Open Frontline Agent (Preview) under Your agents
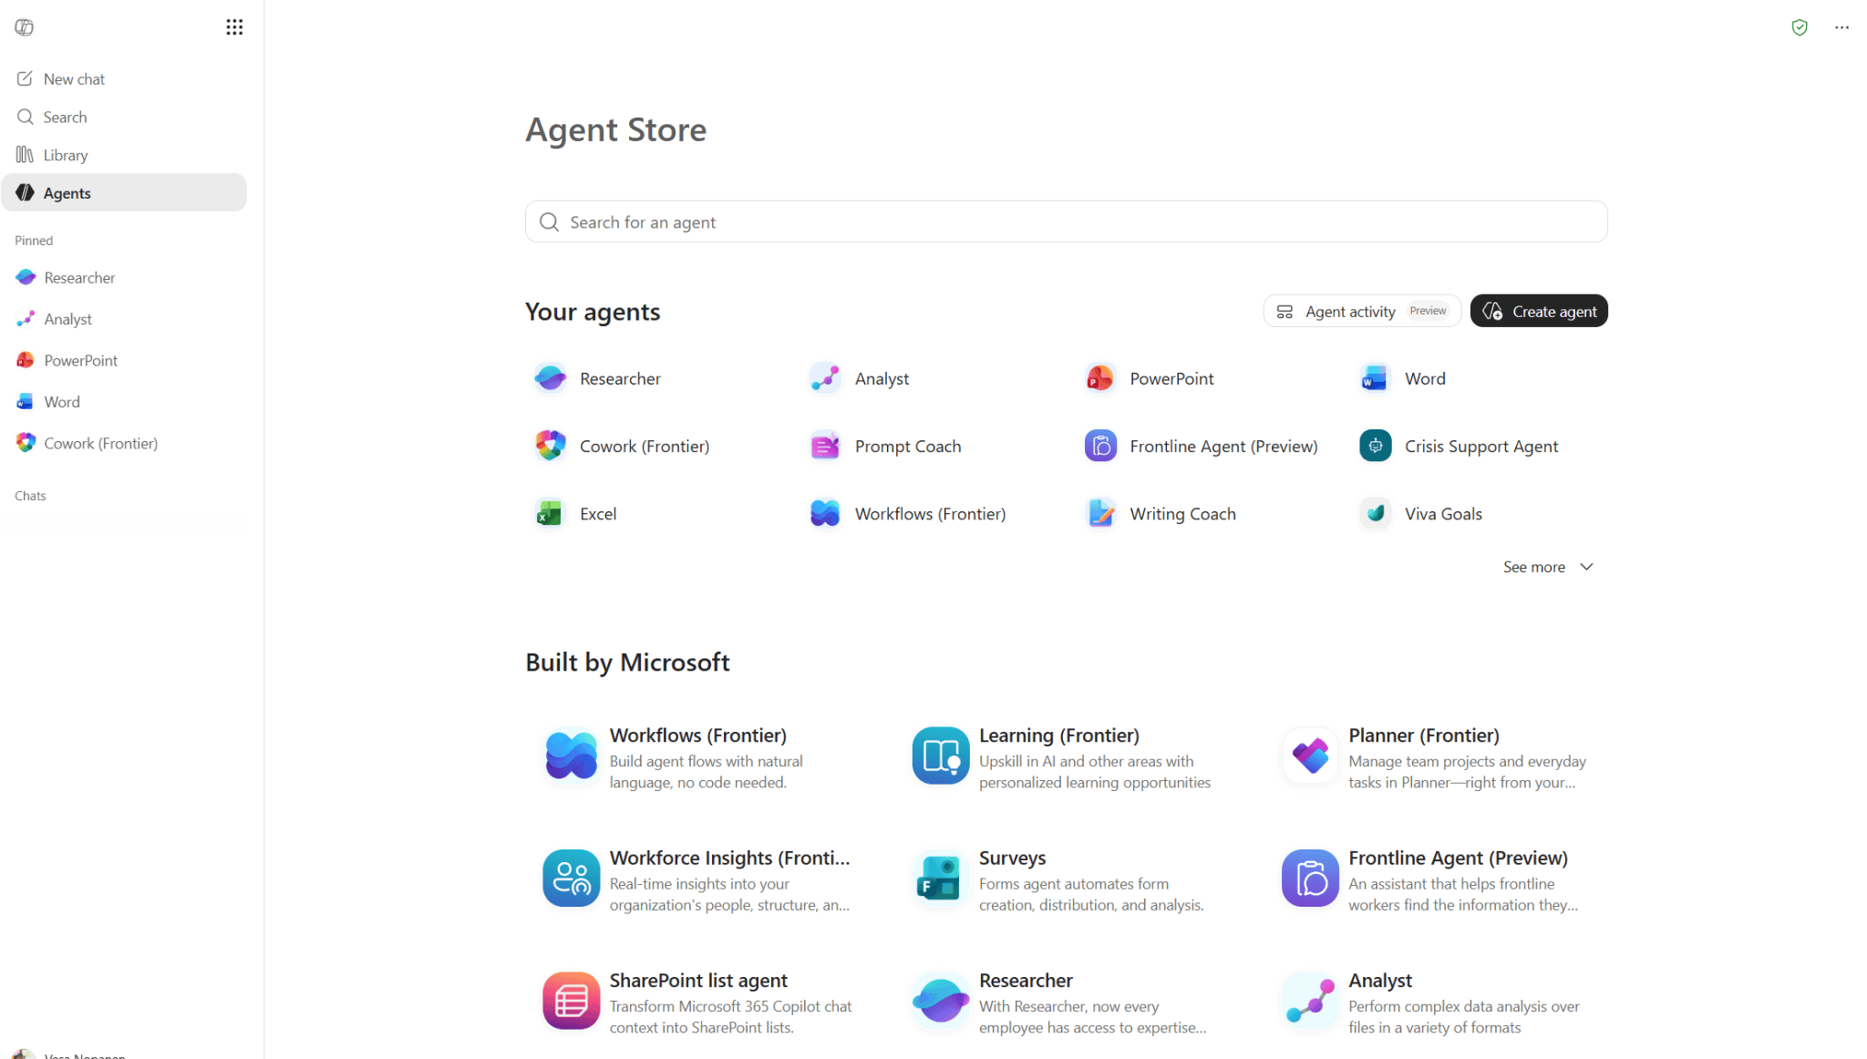The image size is (1867, 1059). pos(1201,447)
